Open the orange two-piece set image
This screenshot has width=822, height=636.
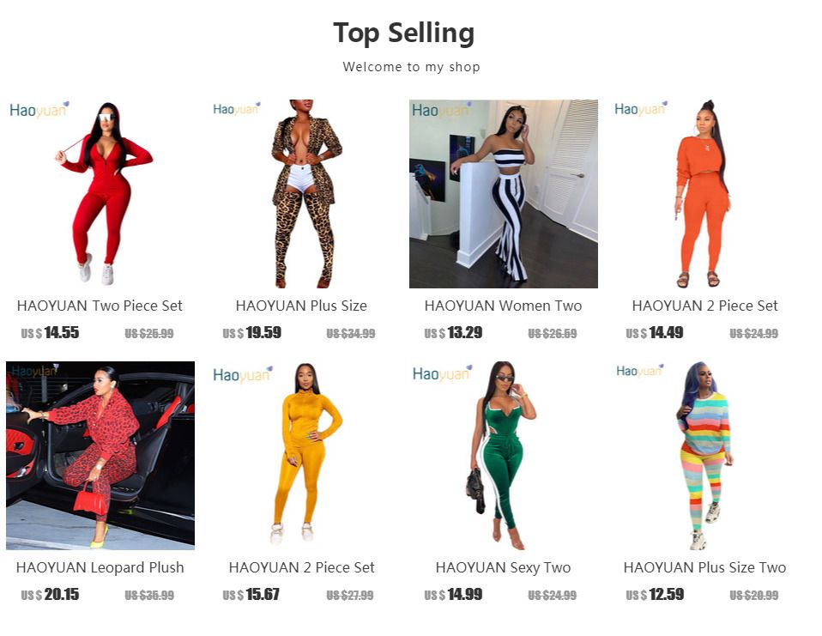coord(705,193)
